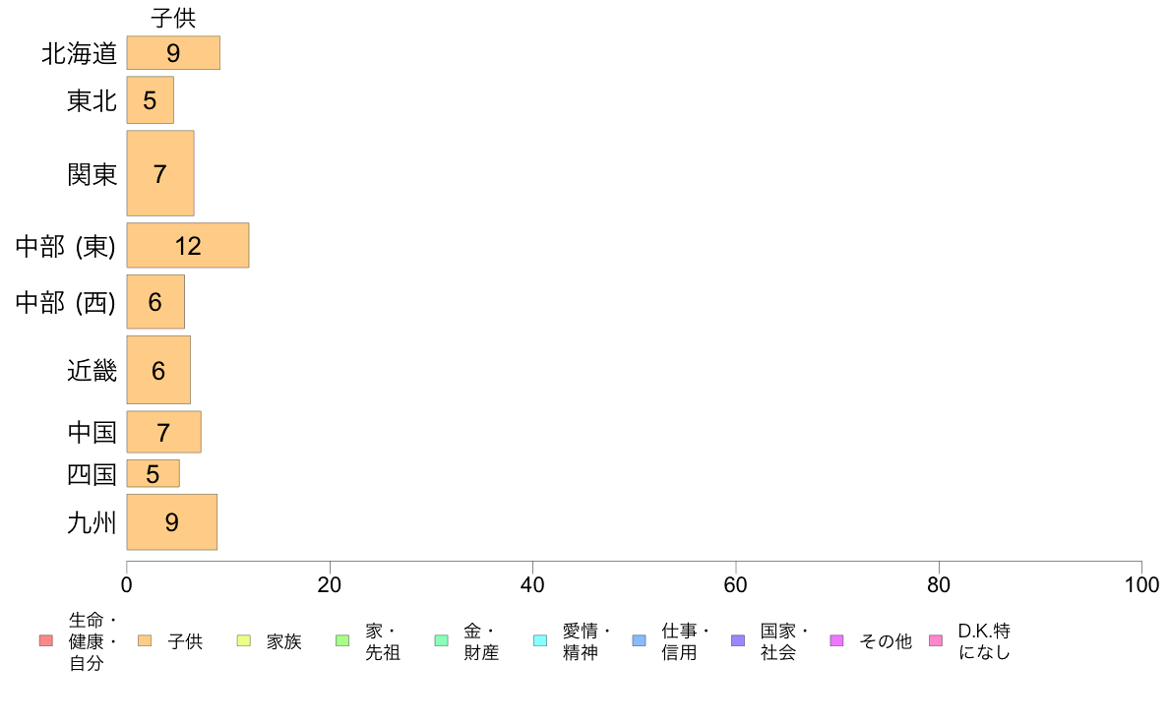Click the 40 tick on the x-axis
This screenshot has width=1169, height=724.
click(x=532, y=584)
